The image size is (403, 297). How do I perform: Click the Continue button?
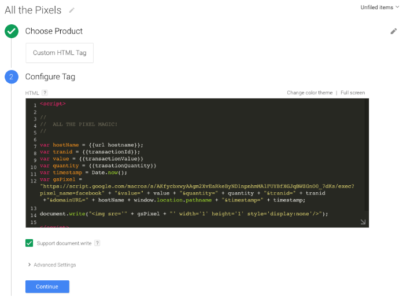47,287
